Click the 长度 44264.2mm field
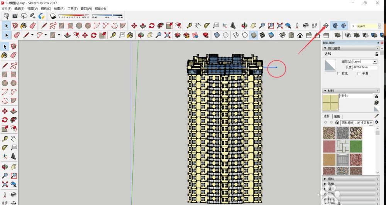Viewport: 386px width, 205px height. tap(365, 67)
